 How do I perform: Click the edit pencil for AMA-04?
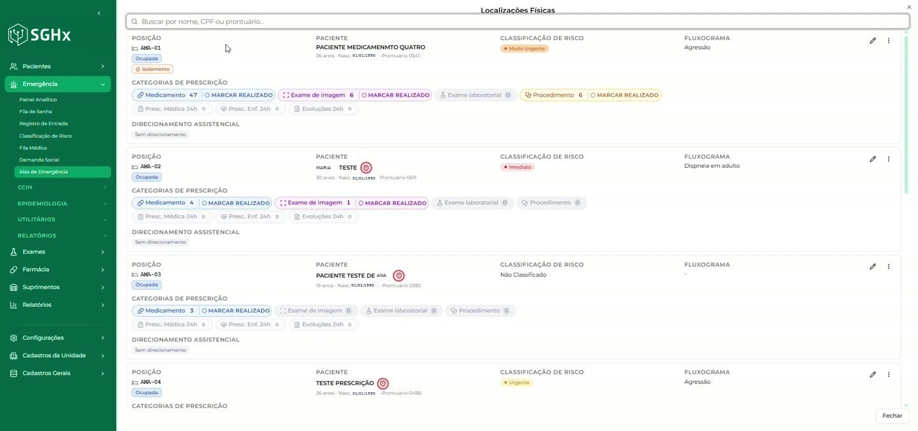pos(873,375)
